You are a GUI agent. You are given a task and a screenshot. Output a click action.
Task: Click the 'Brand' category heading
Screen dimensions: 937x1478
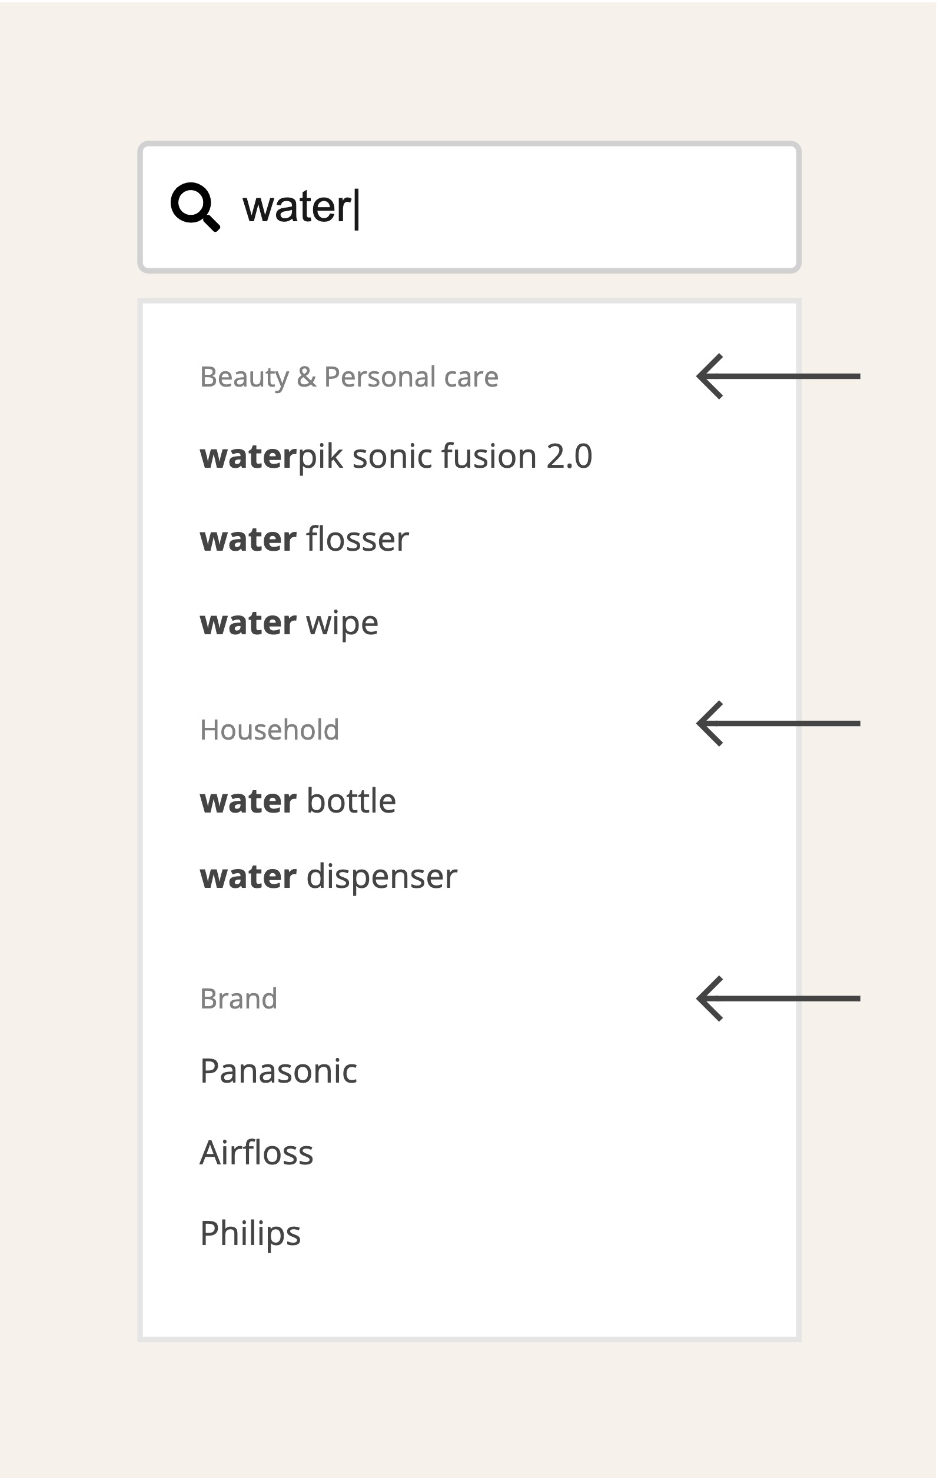coord(239,999)
